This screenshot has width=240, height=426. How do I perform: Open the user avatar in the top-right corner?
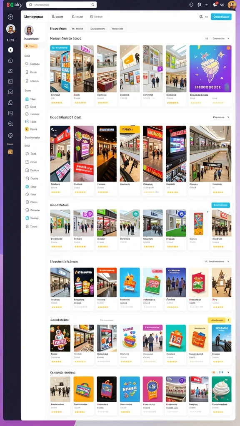pyautogui.click(x=232, y=5)
